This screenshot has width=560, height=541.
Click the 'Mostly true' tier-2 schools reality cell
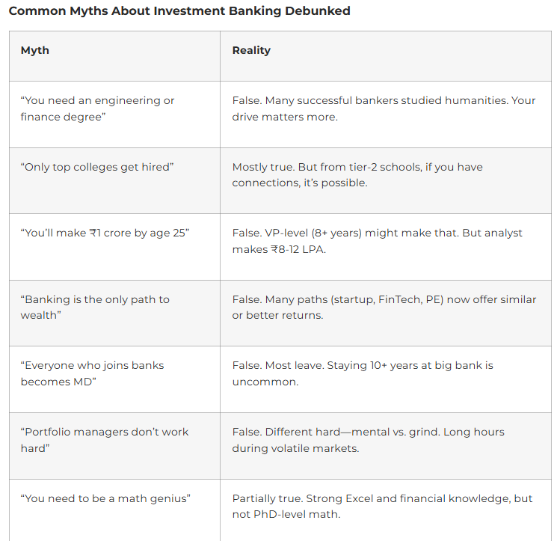[x=357, y=175]
